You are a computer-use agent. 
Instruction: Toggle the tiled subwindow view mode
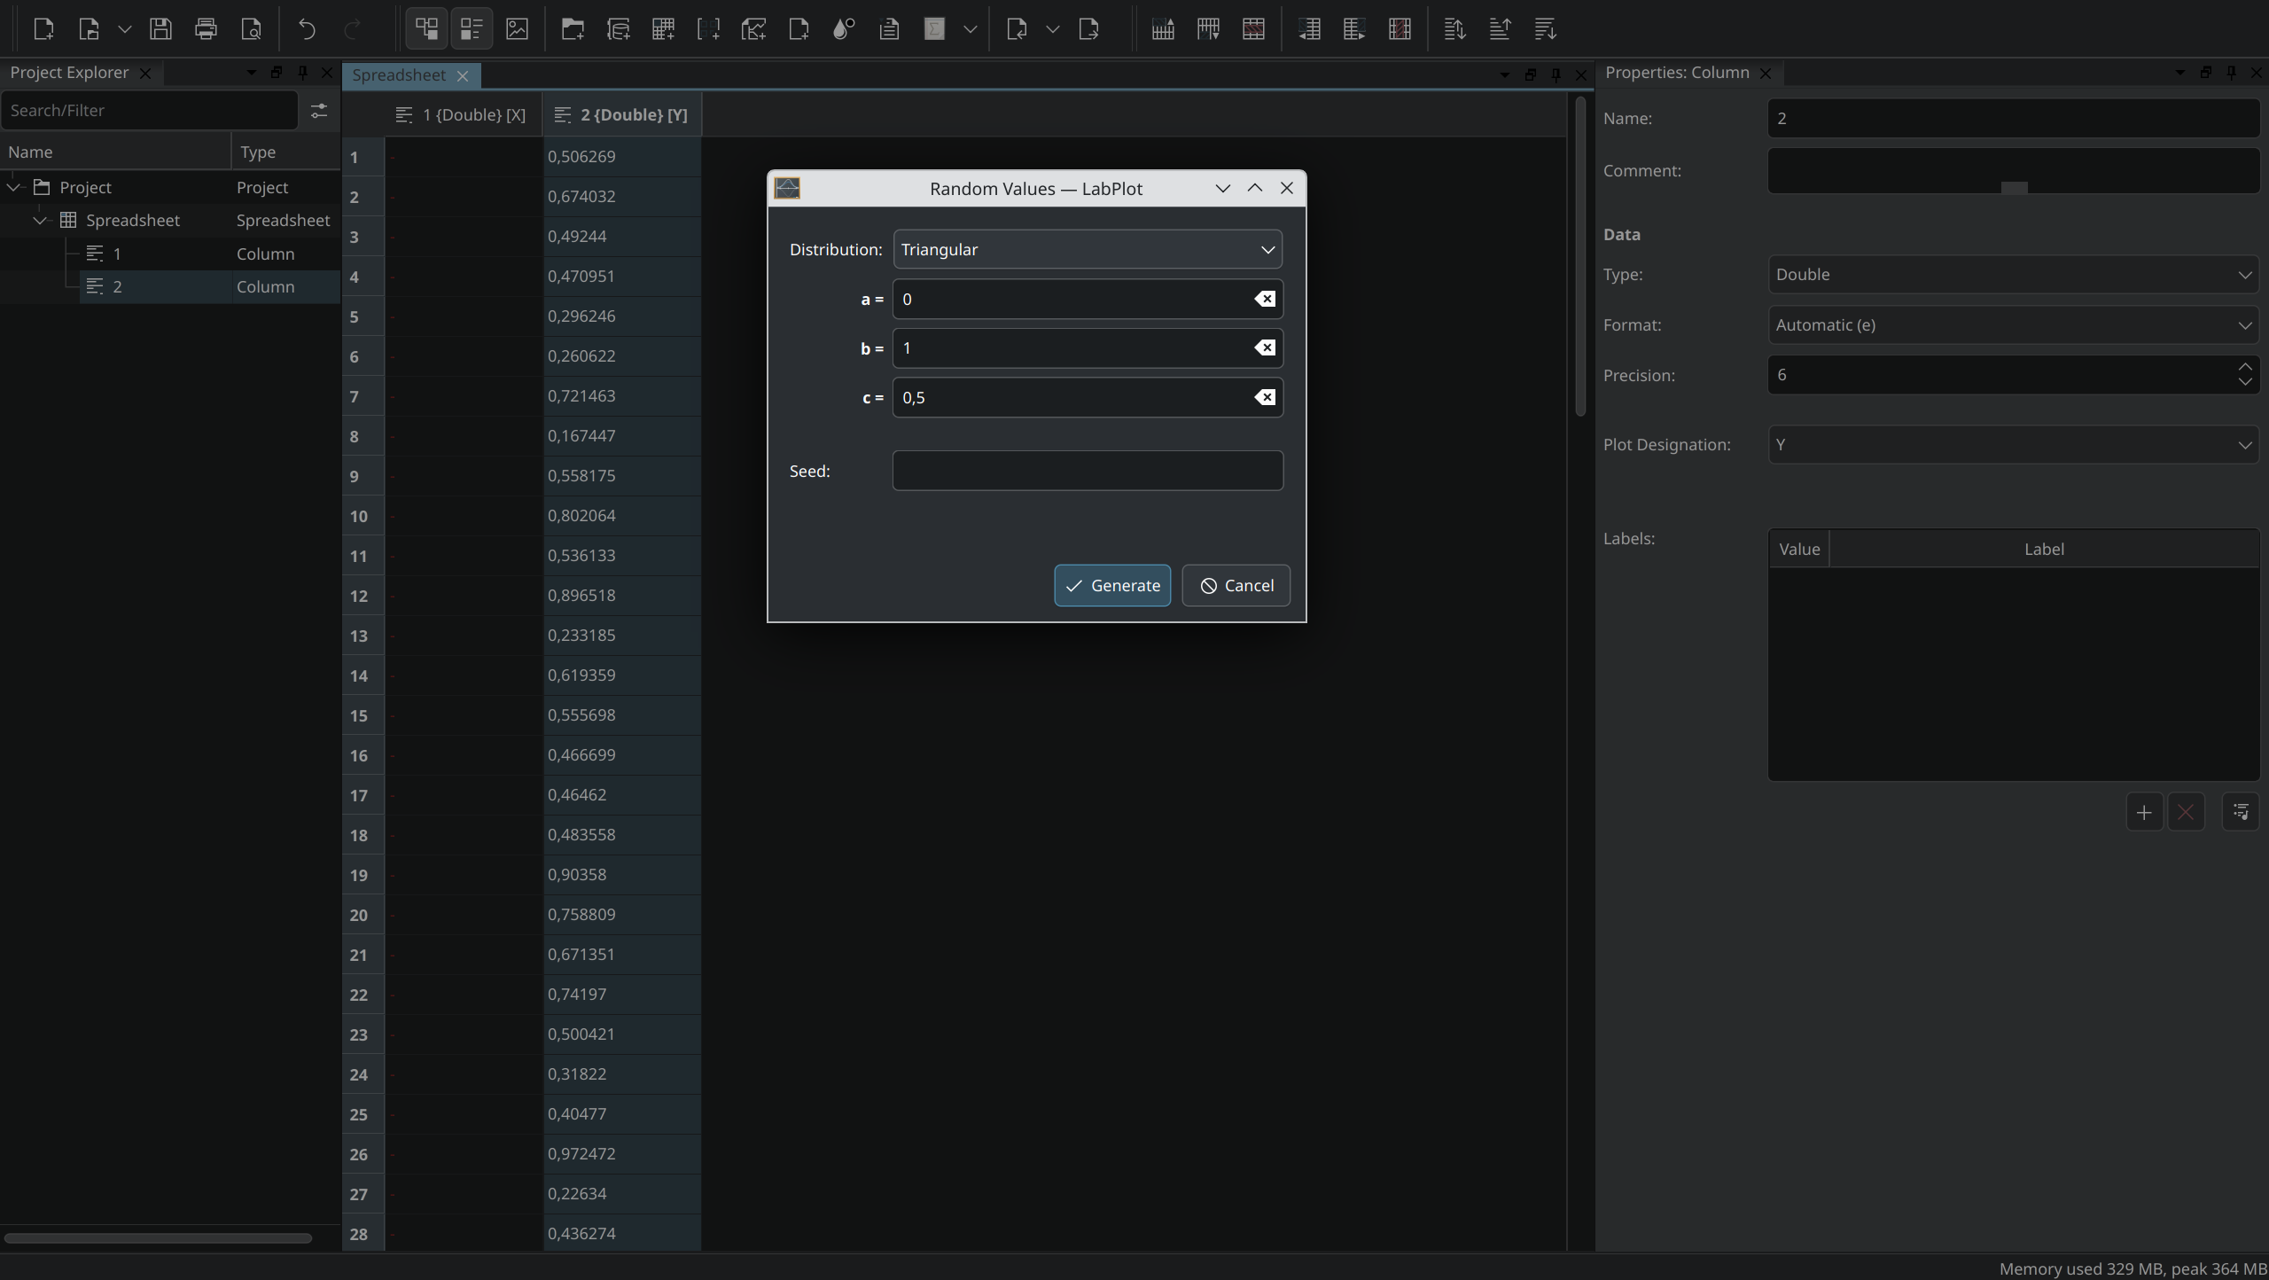point(426,28)
